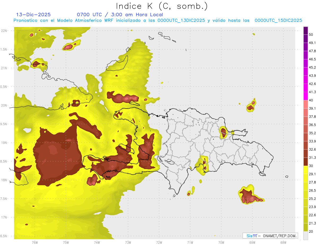Click the '46.5' color scale value
The image size is (318, 246).
pyautogui.click(x=312, y=59)
